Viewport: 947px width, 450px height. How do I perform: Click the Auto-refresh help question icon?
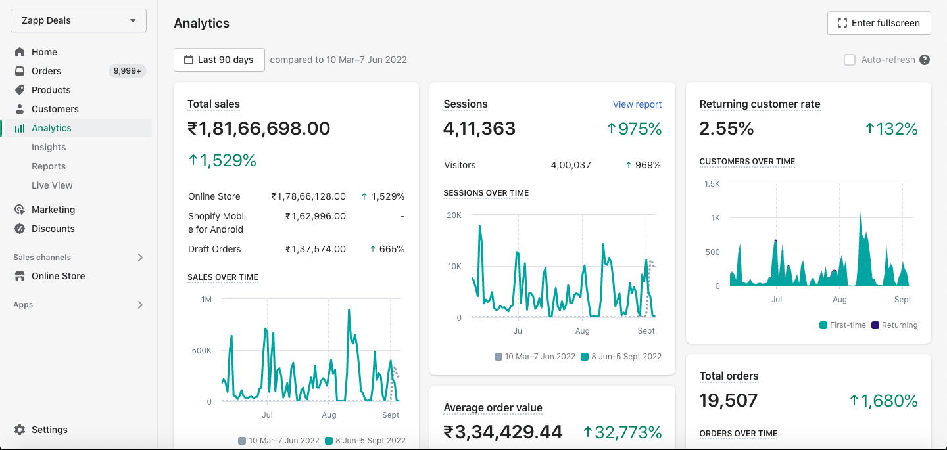(925, 60)
